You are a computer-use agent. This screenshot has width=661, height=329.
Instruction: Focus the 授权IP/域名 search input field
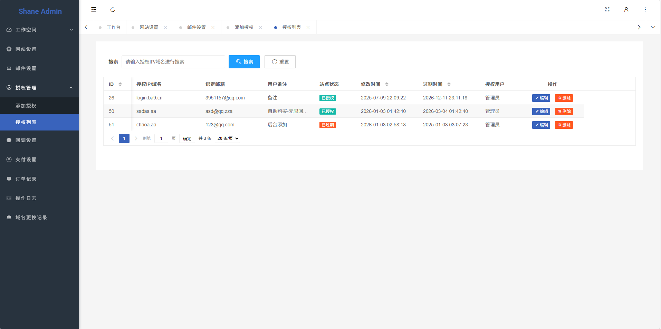[x=173, y=62]
